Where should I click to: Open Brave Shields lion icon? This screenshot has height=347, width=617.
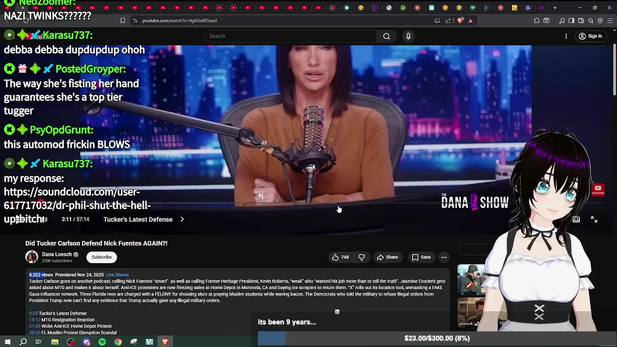pyautogui.click(x=460, y=21)
